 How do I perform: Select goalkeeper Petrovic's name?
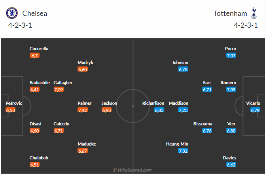(14, 103)
